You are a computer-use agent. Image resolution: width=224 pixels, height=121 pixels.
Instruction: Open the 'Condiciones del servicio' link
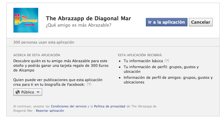[x=69, y=106]
